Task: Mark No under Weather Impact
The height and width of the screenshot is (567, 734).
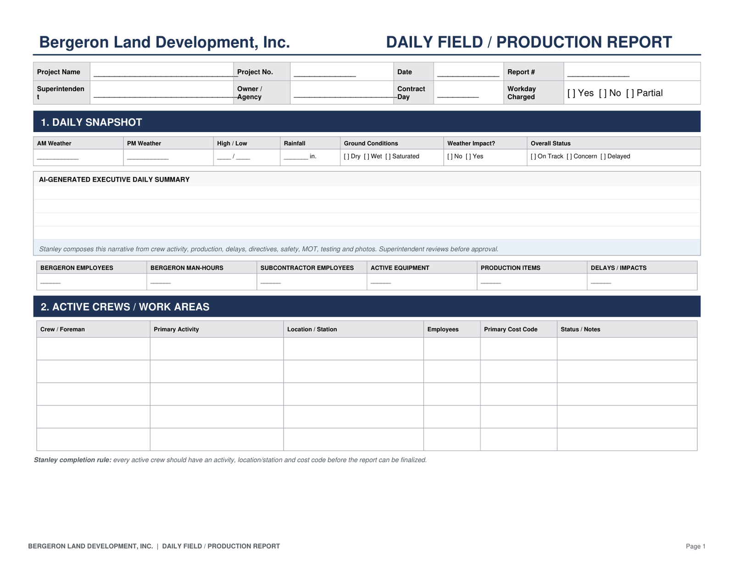Action: point(450,156)
